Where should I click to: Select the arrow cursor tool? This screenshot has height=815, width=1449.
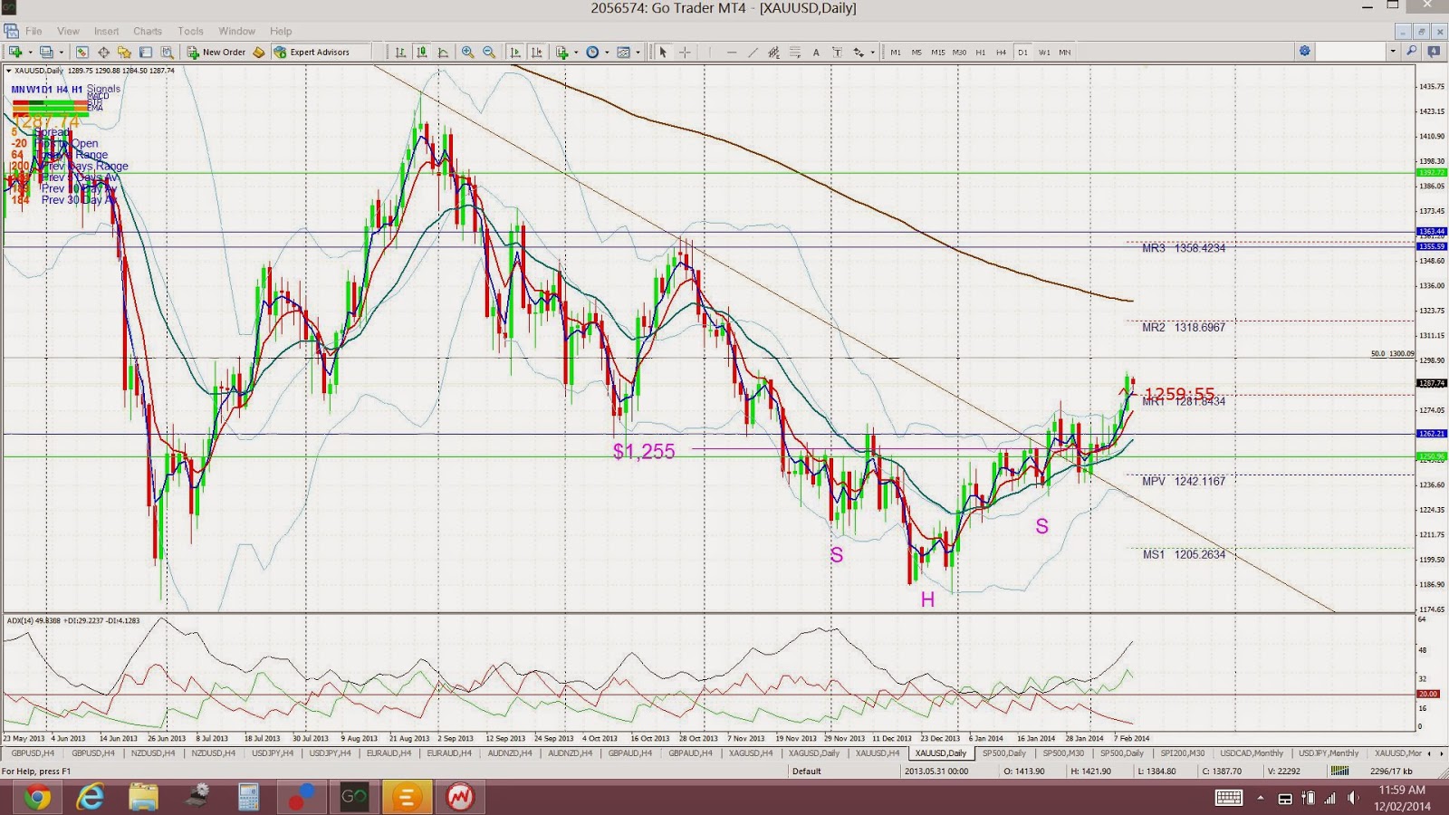click(x=663, y=53)
